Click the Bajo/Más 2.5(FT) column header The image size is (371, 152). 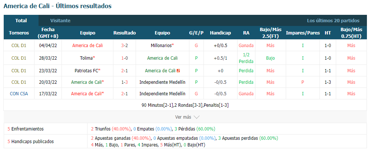pos(271,33)
